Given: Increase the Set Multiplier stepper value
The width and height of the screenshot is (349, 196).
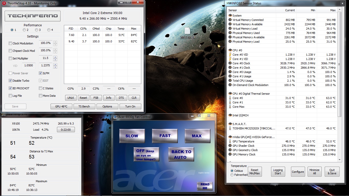Looking at the screenshot, I should [55, 57].
